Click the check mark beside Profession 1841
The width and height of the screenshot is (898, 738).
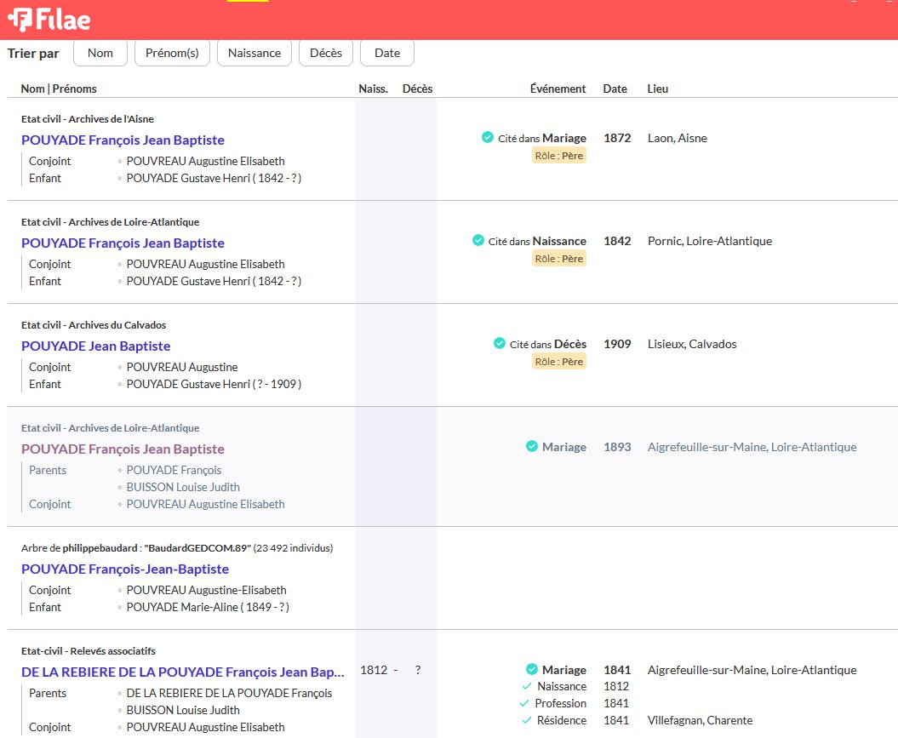point(524,703)
